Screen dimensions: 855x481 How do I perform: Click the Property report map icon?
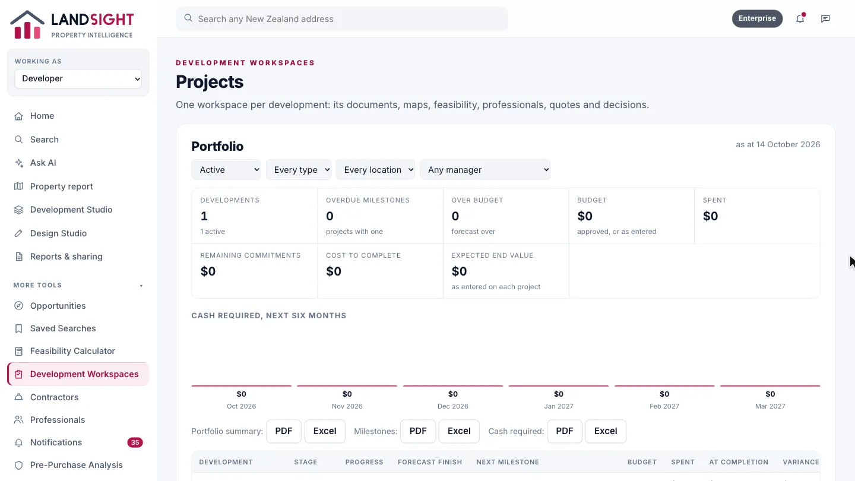[x=19, y=186]
